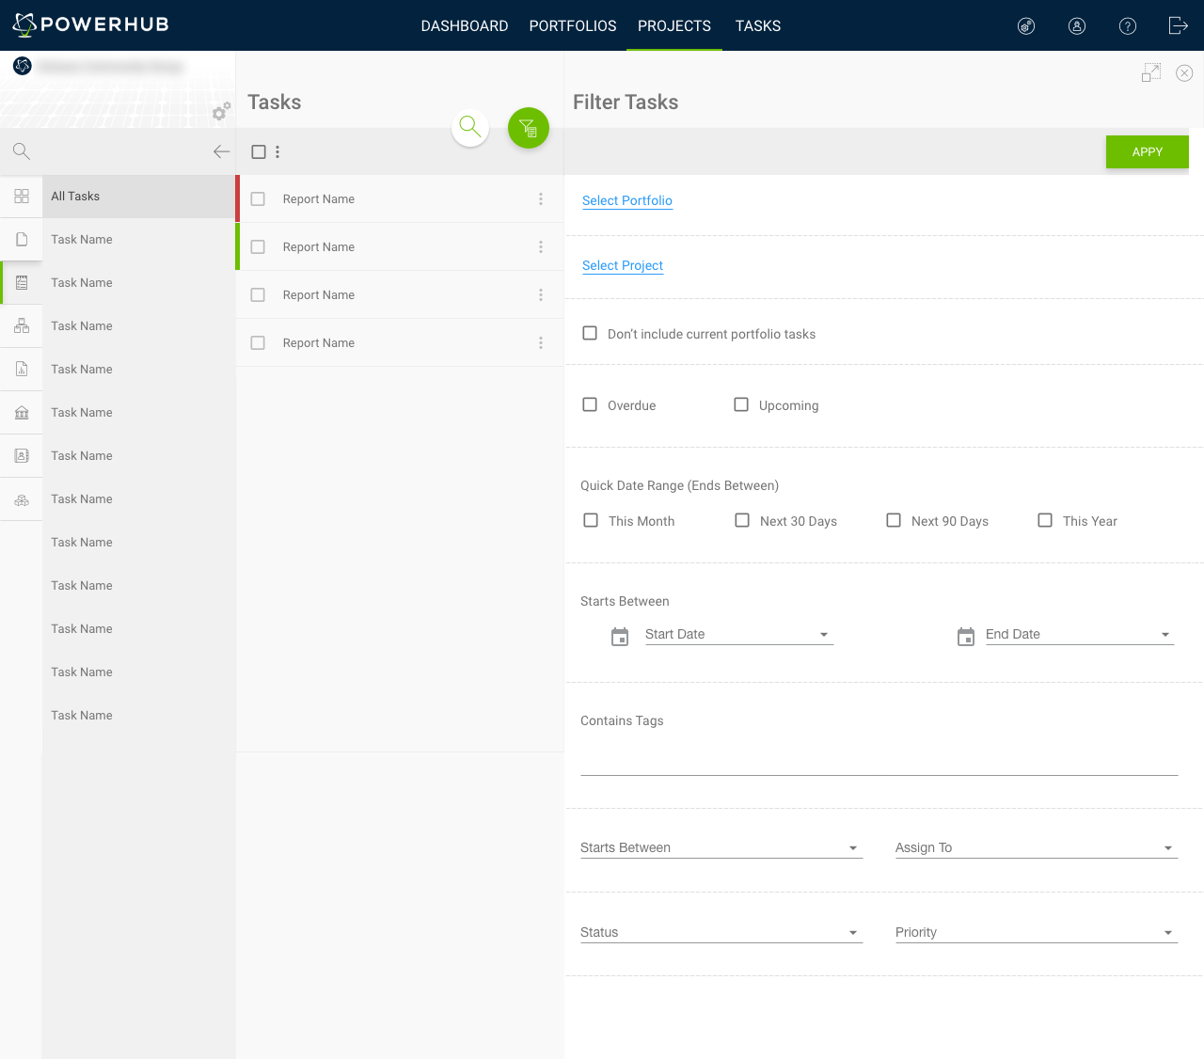The image size is (1204, 1059).
Task: Click the round white search tasks button
Action: (470, 128)
